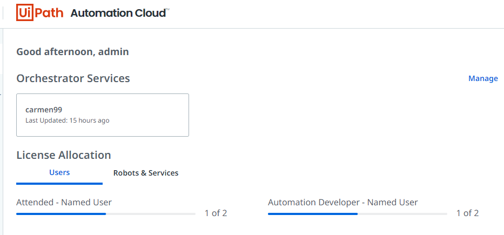Click the "Last Updated: 15 hours ago" text
Image resolution: width=504 pixels, height=235 pixels.
(67, 120)
